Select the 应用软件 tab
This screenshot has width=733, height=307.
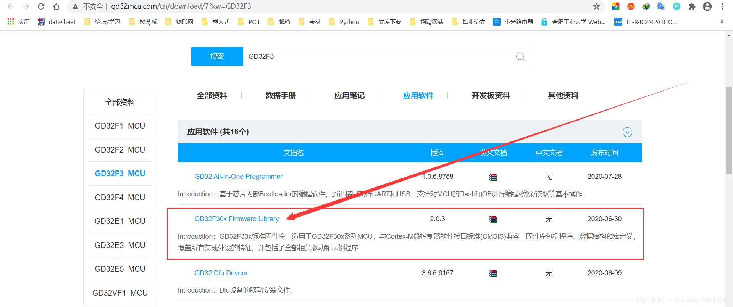(418, 95)
